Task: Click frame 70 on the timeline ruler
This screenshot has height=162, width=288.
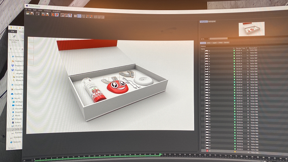Action: 215,155
